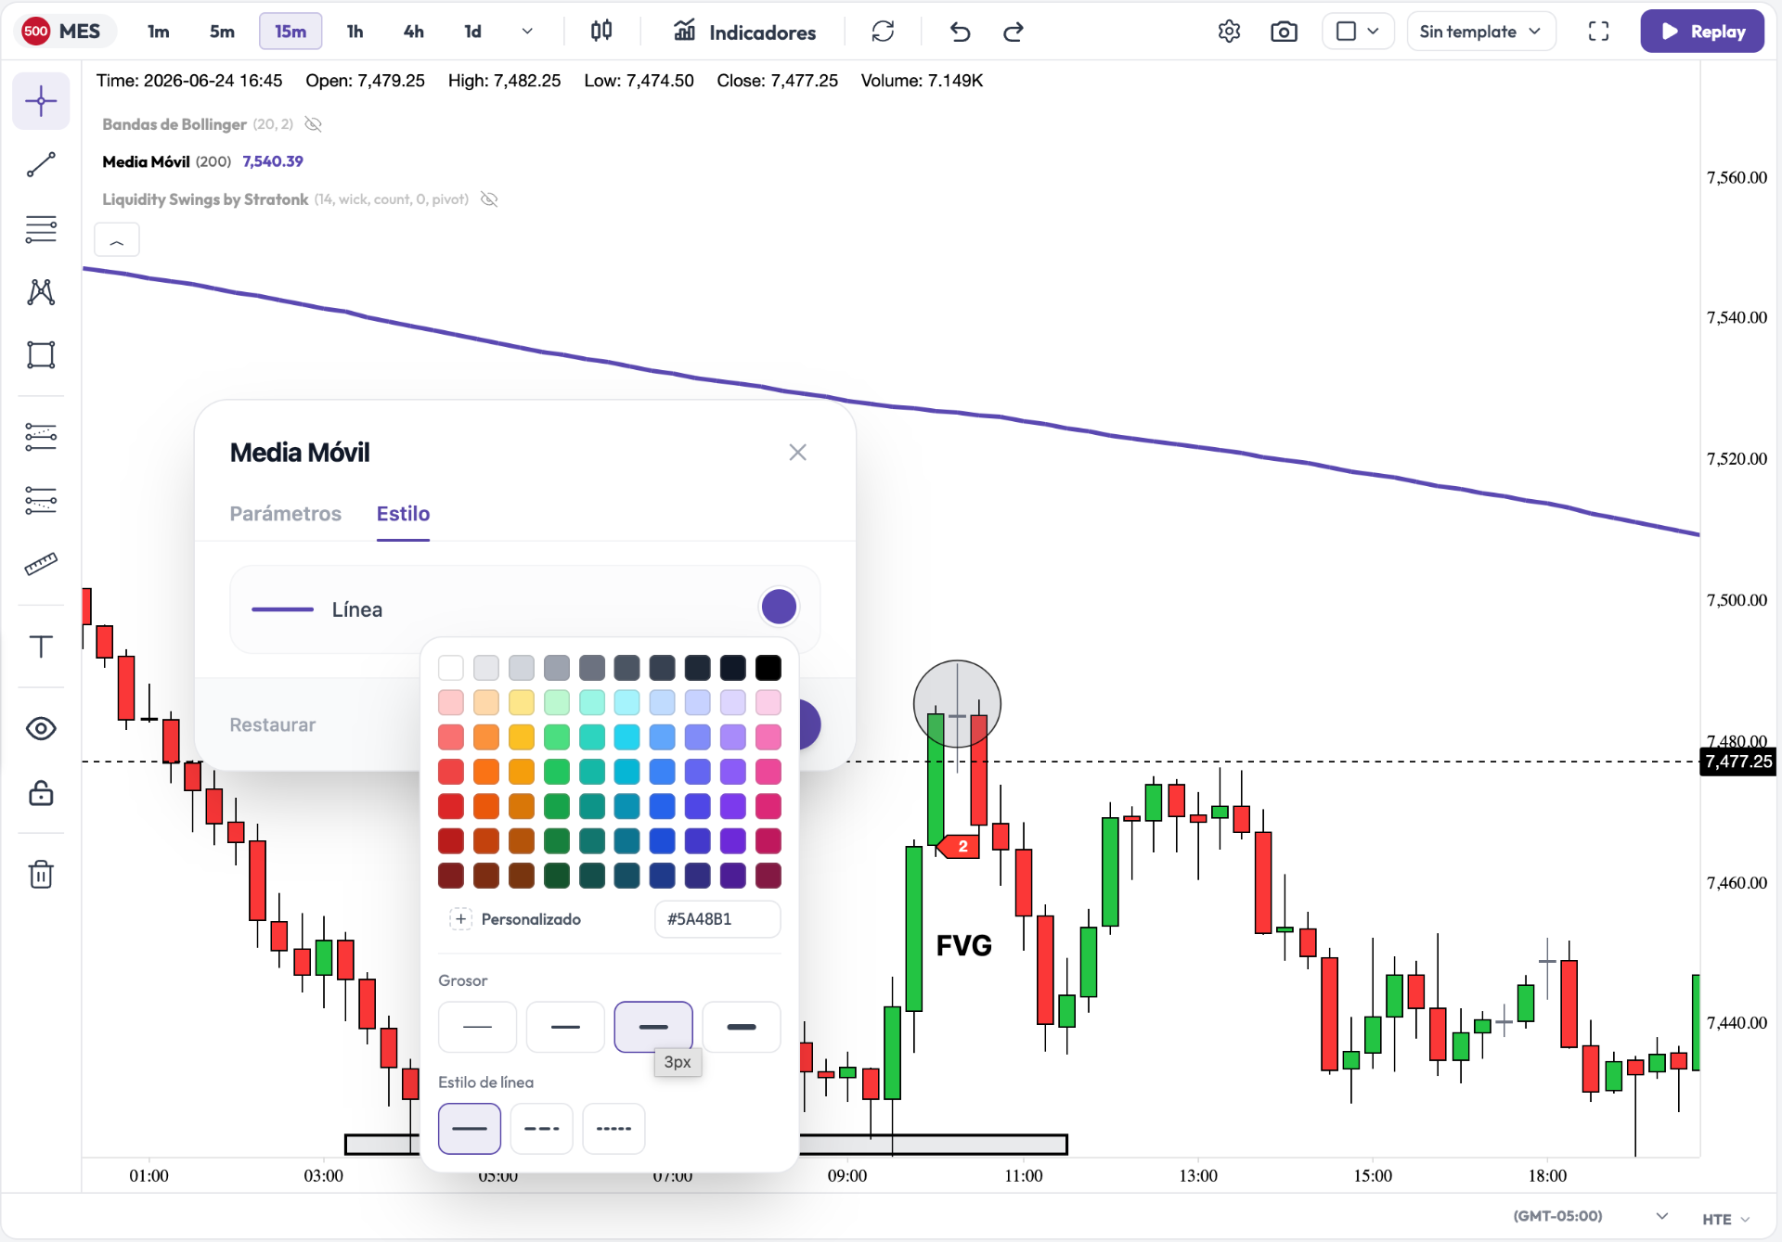Select the second level-lines drawing tool
Screen dimensions: 1782x1242
(41, 501)
